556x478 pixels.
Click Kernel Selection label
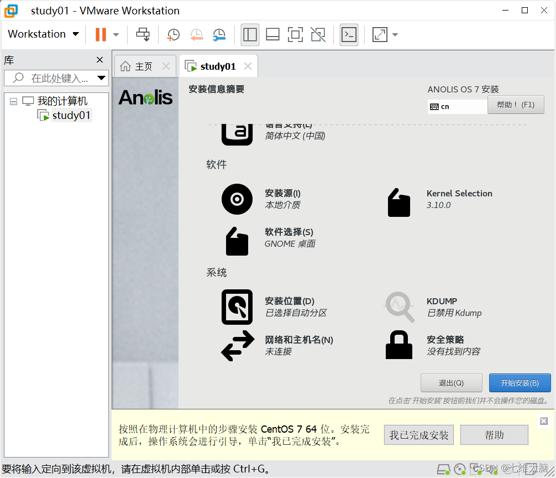coord(459,194)
